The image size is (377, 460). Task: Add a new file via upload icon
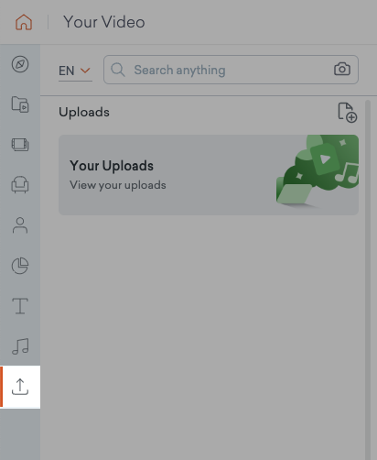click(348, 113)
